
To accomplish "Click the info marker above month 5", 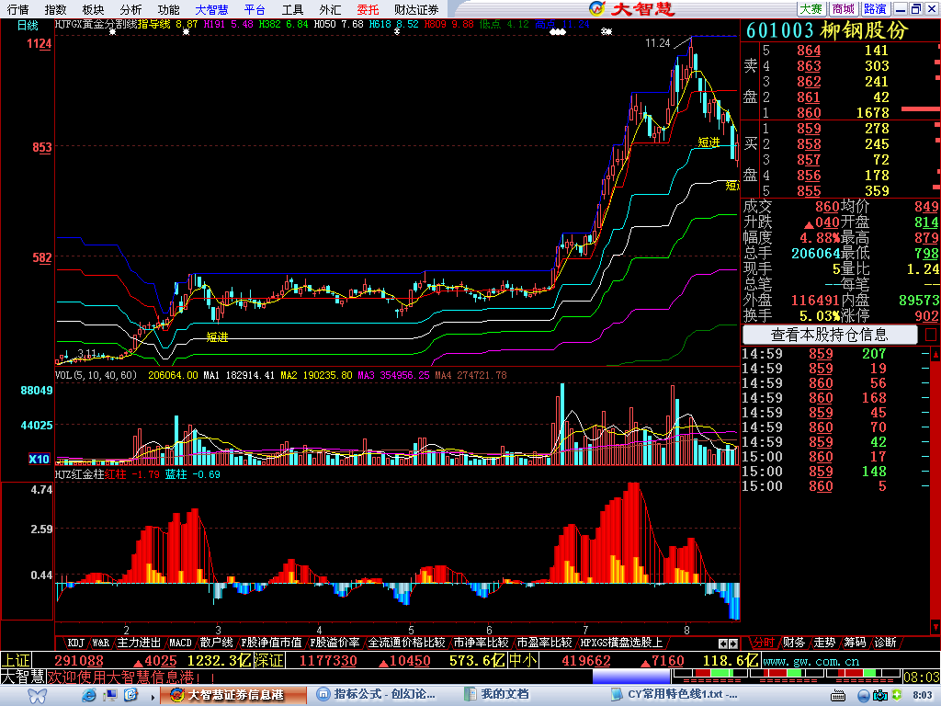I will point(397,32).
